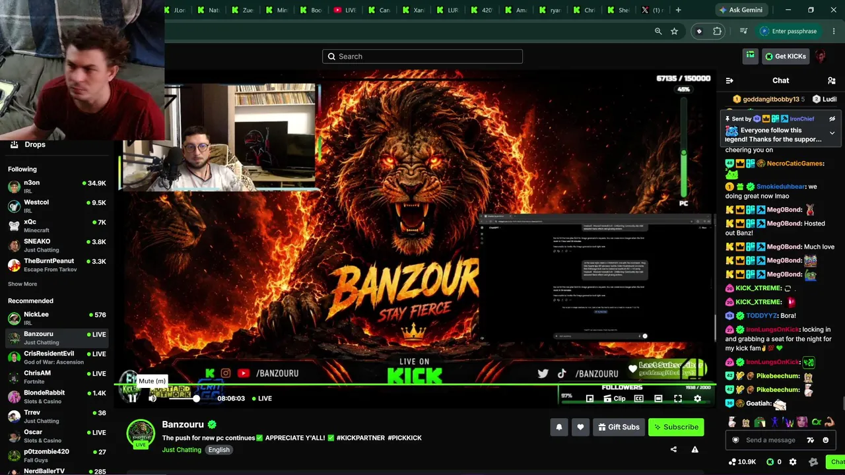The height and width of the screenshot is (475, 845).
Task: Open Oscar's channel in Recommended
Action: pos(57,436)
